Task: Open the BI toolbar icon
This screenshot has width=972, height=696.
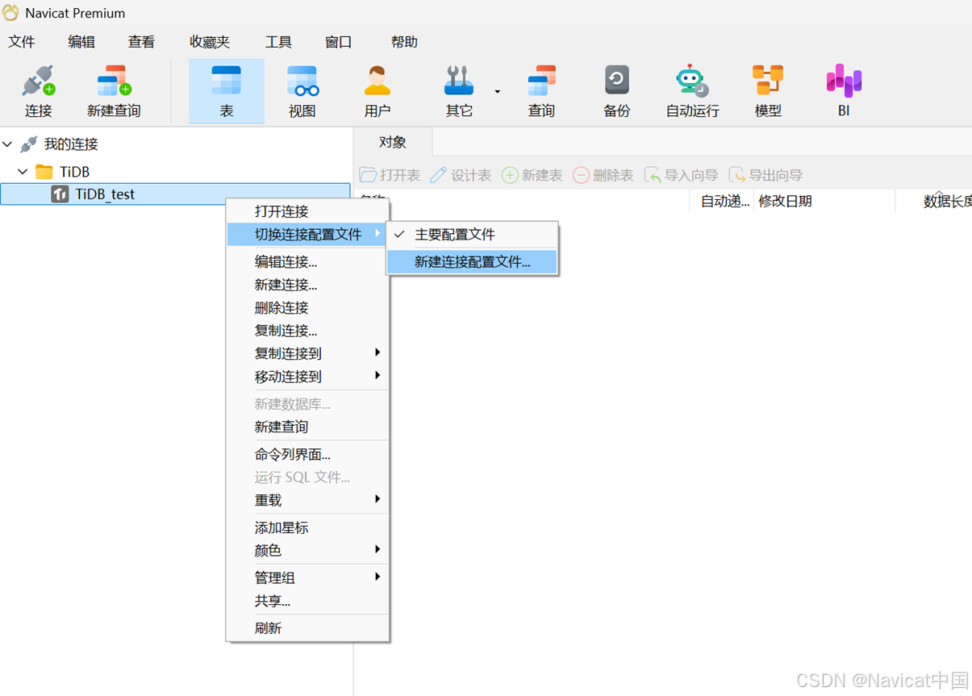Action: (844, 81)
